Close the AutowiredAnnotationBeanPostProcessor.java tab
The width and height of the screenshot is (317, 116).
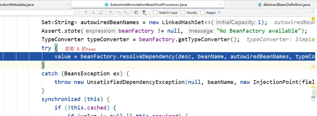[x=221, y=4]
